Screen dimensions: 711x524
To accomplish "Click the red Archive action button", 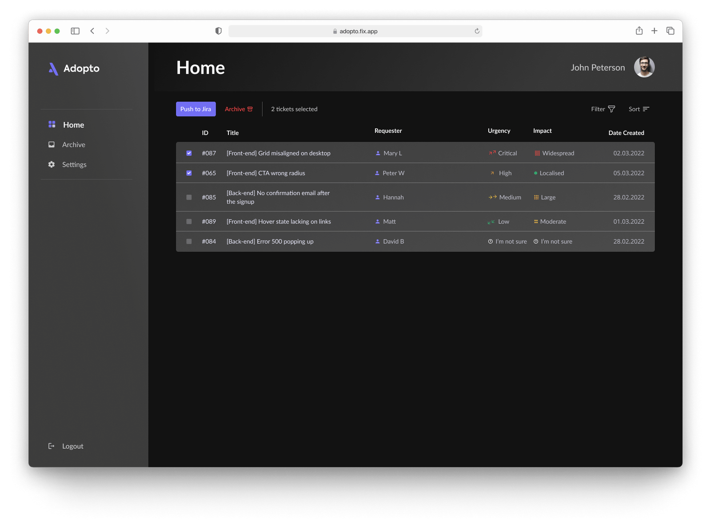I will click(x=239, y=109).
